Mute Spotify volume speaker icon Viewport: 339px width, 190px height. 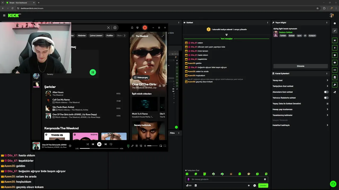pyautogui.click(x=145, y=146)
